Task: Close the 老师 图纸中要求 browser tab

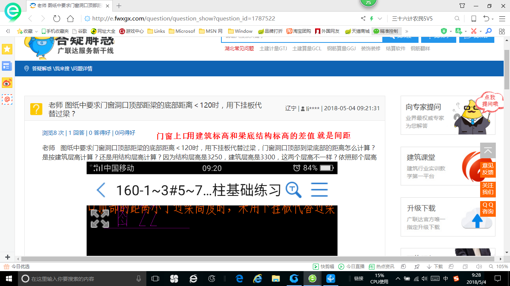Action: (x=108, y=6)
